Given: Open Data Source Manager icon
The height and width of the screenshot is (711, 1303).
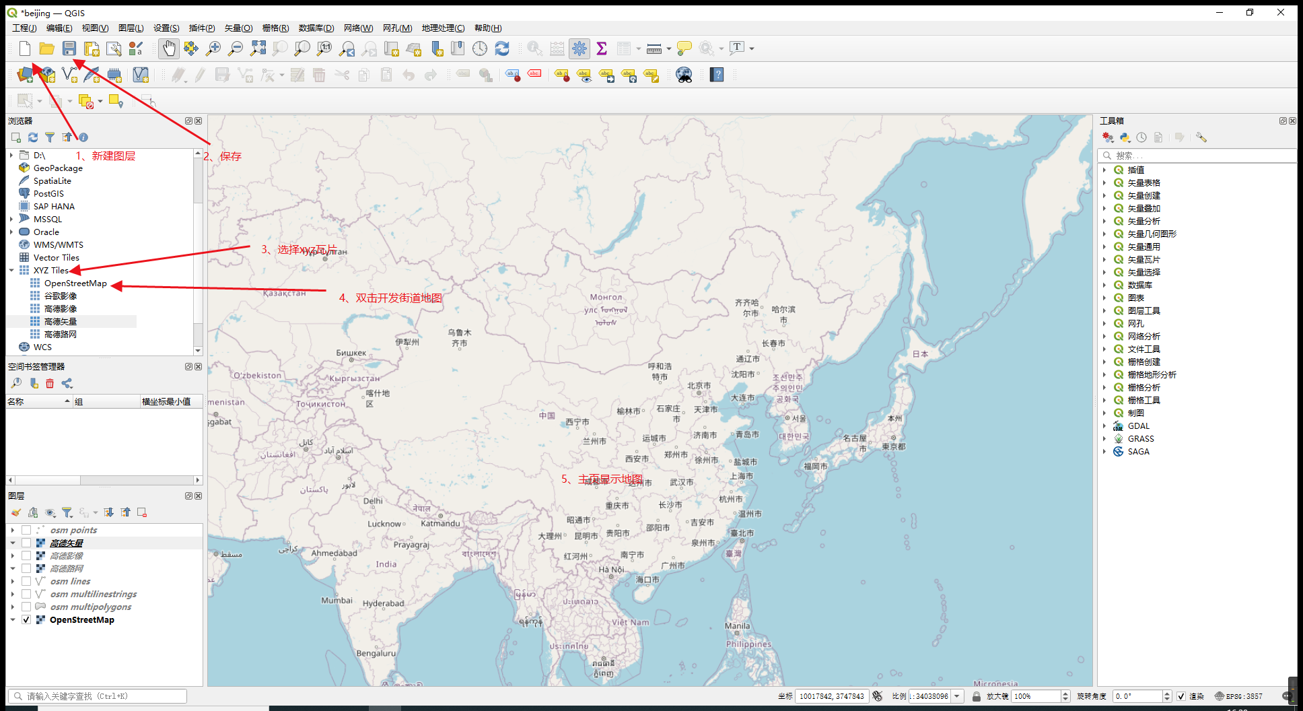Looking at the screenshot, I should [x=25, y=75].
